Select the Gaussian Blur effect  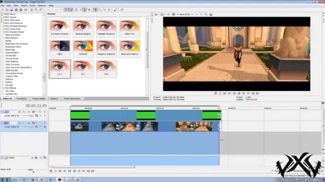(x=11, y=94)
